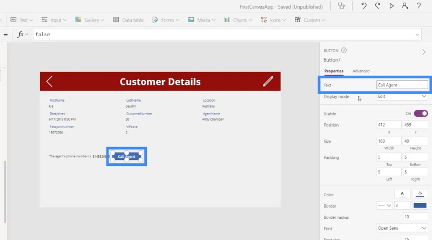Preview the app with play icon

click(391, 6)
